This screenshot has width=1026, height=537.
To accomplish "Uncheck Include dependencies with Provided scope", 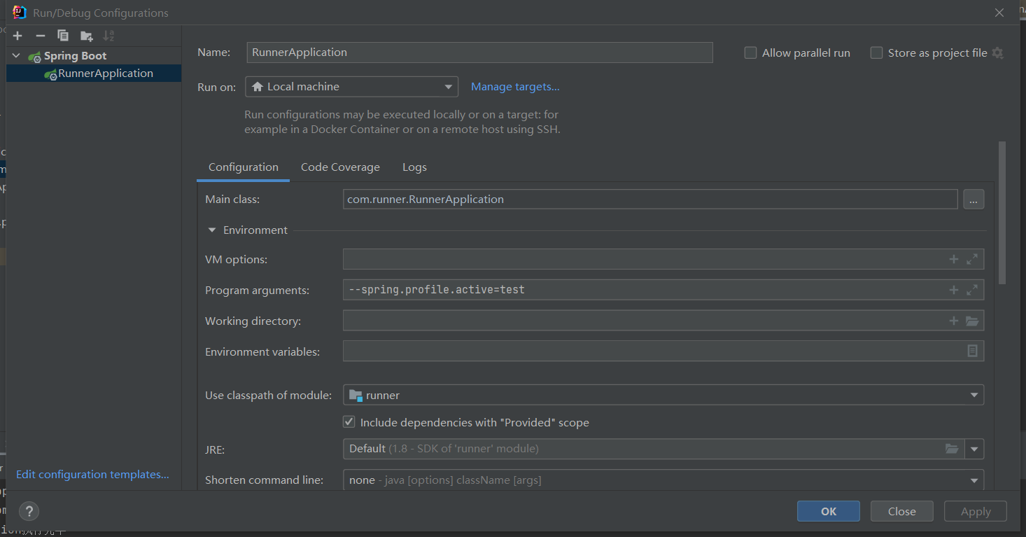I will (x=349, y=421).
